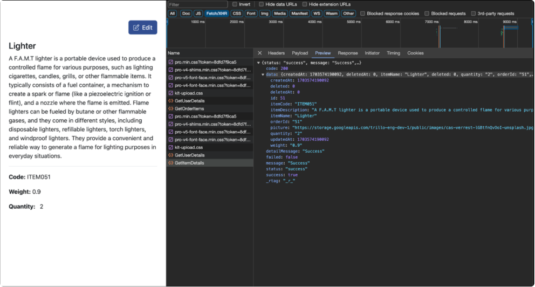
Task: View the Timing tab
Action: [393, 53]
